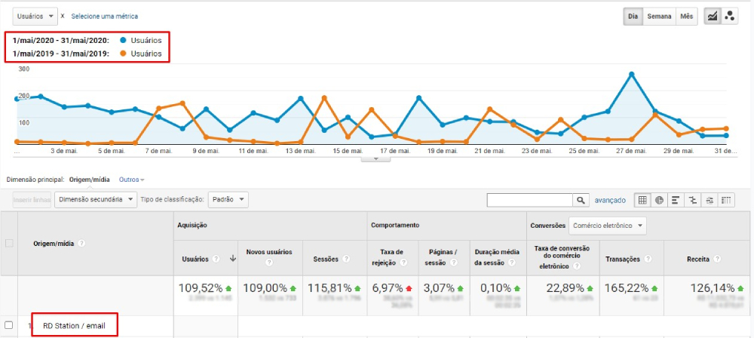Image resolution: width=754 pixels, height=338 pixels.
Task: Expand the Padrão classification type dropdown
Action: click(228, 199)
